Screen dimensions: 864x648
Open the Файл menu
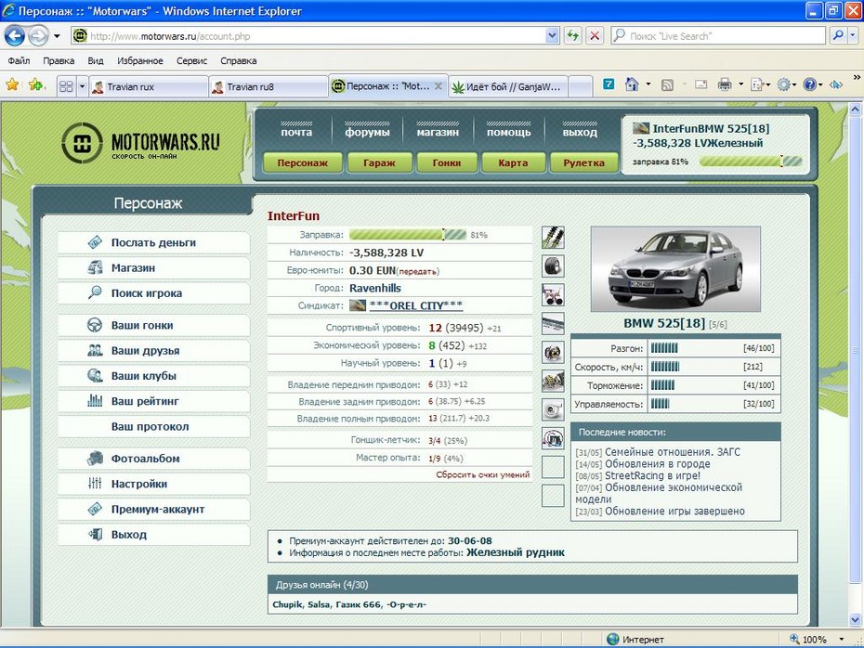click(19, 60)
